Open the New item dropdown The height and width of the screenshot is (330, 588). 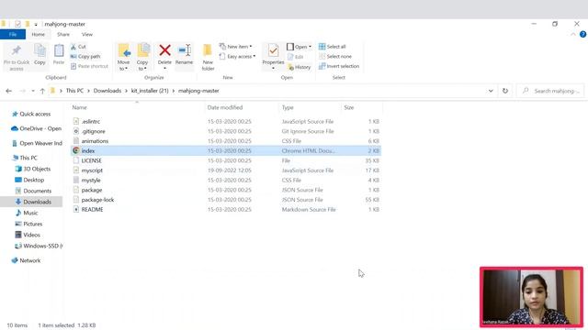(236, 47)
